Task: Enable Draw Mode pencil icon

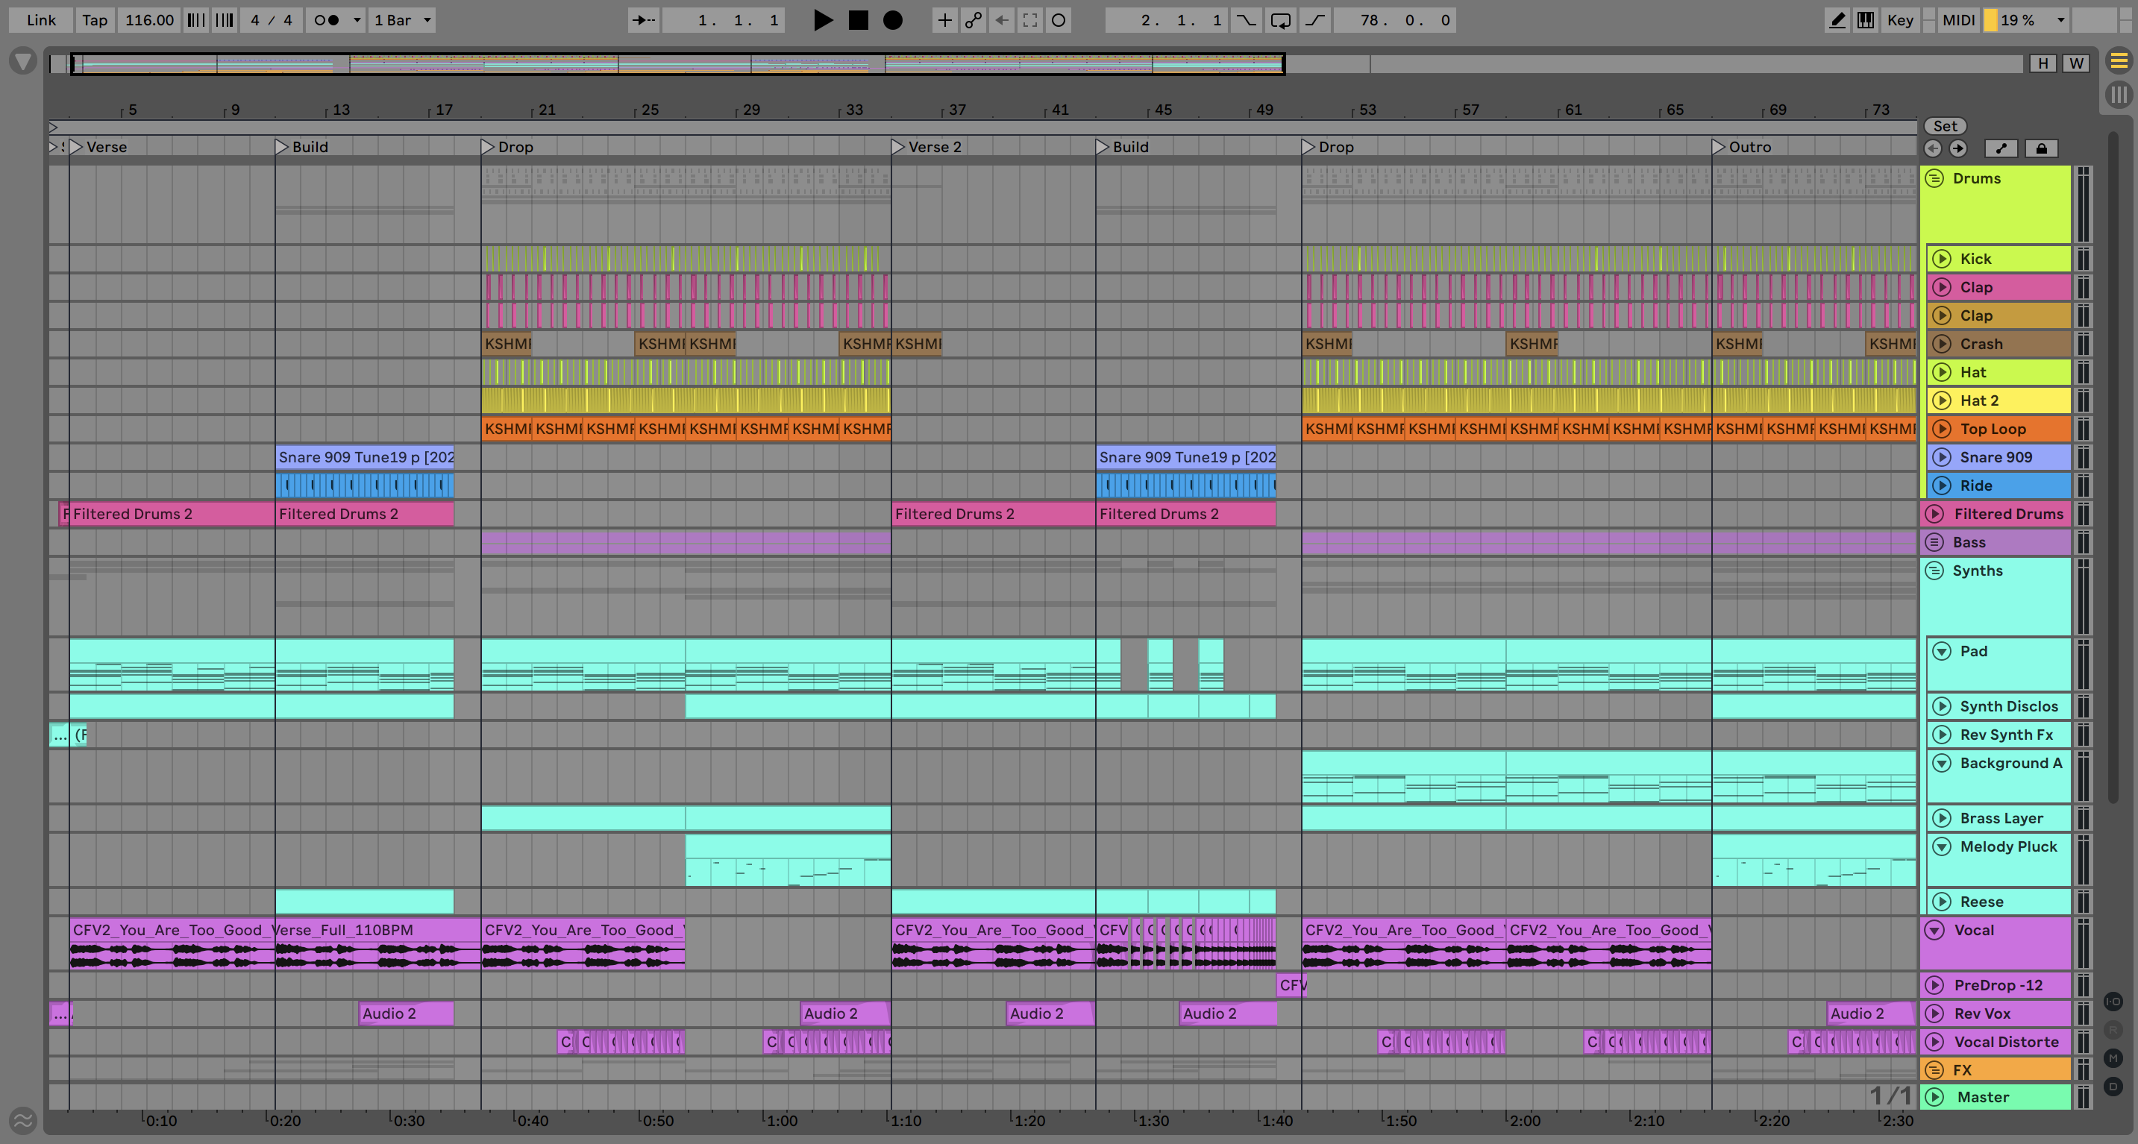Action: (x=1837, y=20)
